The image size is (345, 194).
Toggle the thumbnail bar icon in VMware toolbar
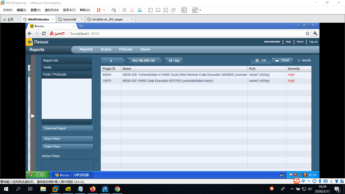(x=158, y=10)
